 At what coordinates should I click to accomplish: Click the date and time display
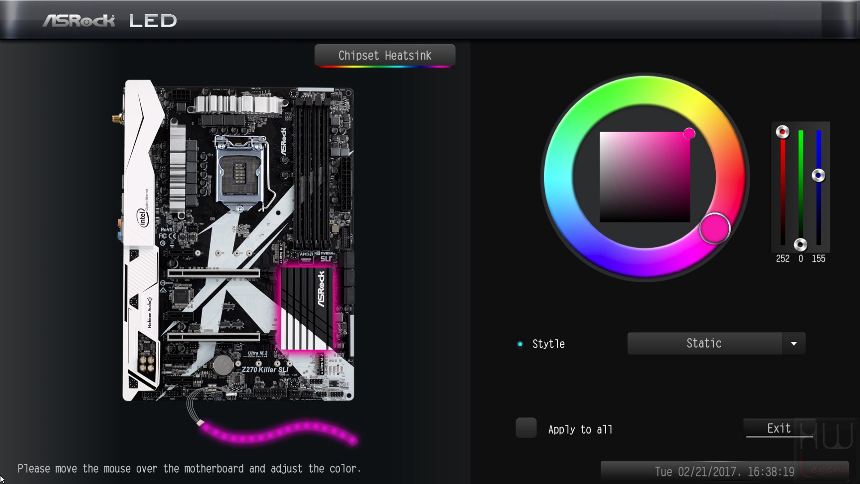pos(724,472)
